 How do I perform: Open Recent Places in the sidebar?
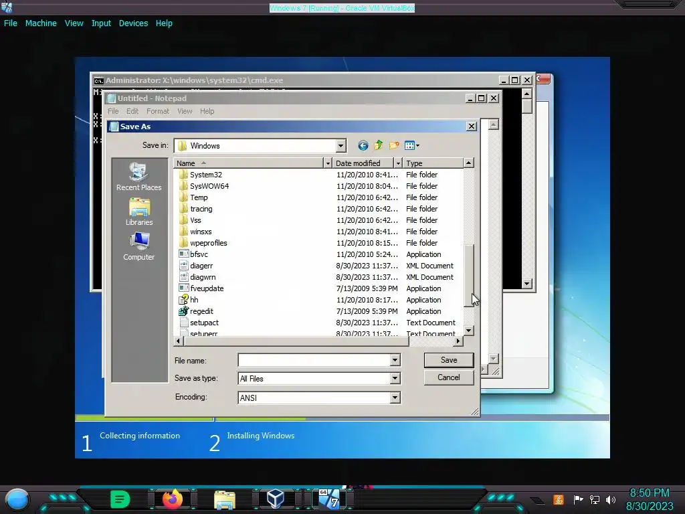coord(139,177)
